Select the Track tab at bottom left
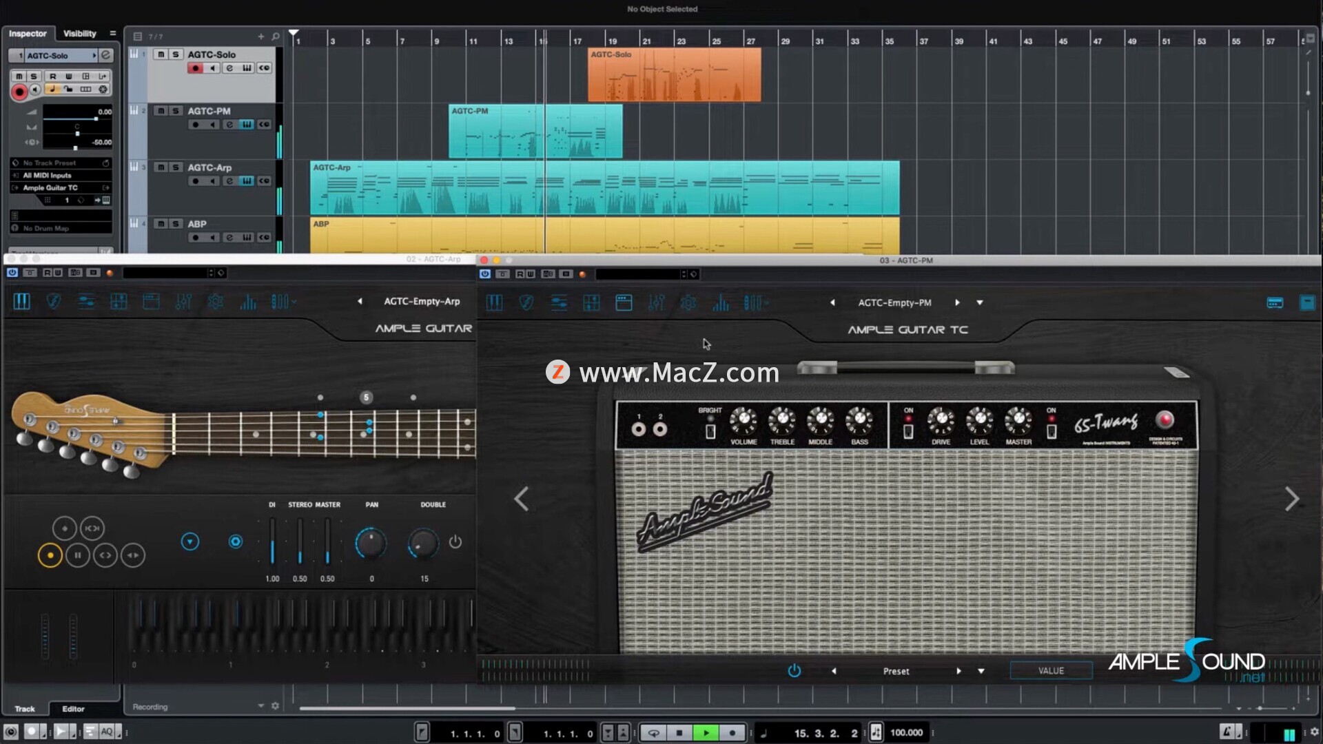The width and height of the screenshot is (1323, 744). [x=25, y=709]
